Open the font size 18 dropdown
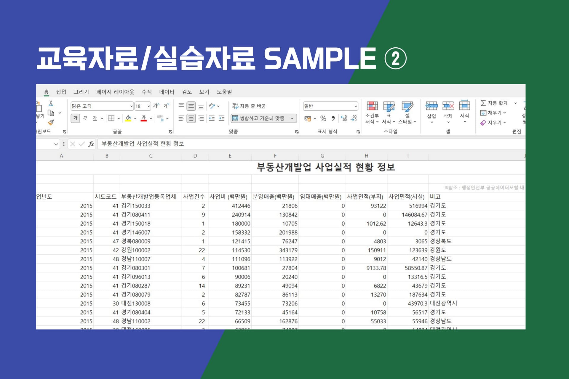This screenshot has height=379, width=569. pos(148,106)
